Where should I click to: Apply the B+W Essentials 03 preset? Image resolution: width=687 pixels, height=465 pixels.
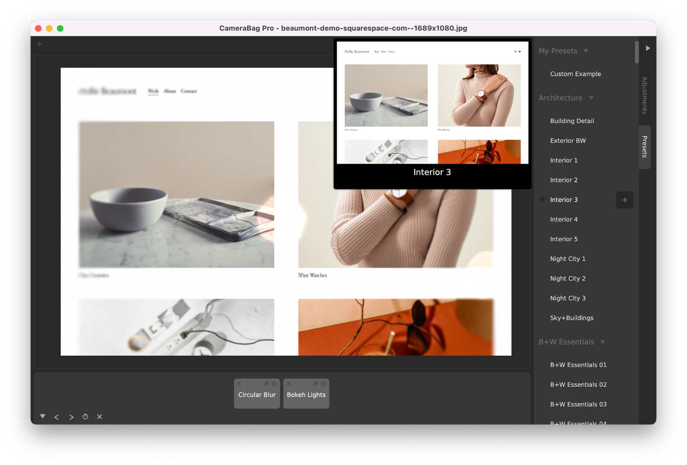coord(578,404)
